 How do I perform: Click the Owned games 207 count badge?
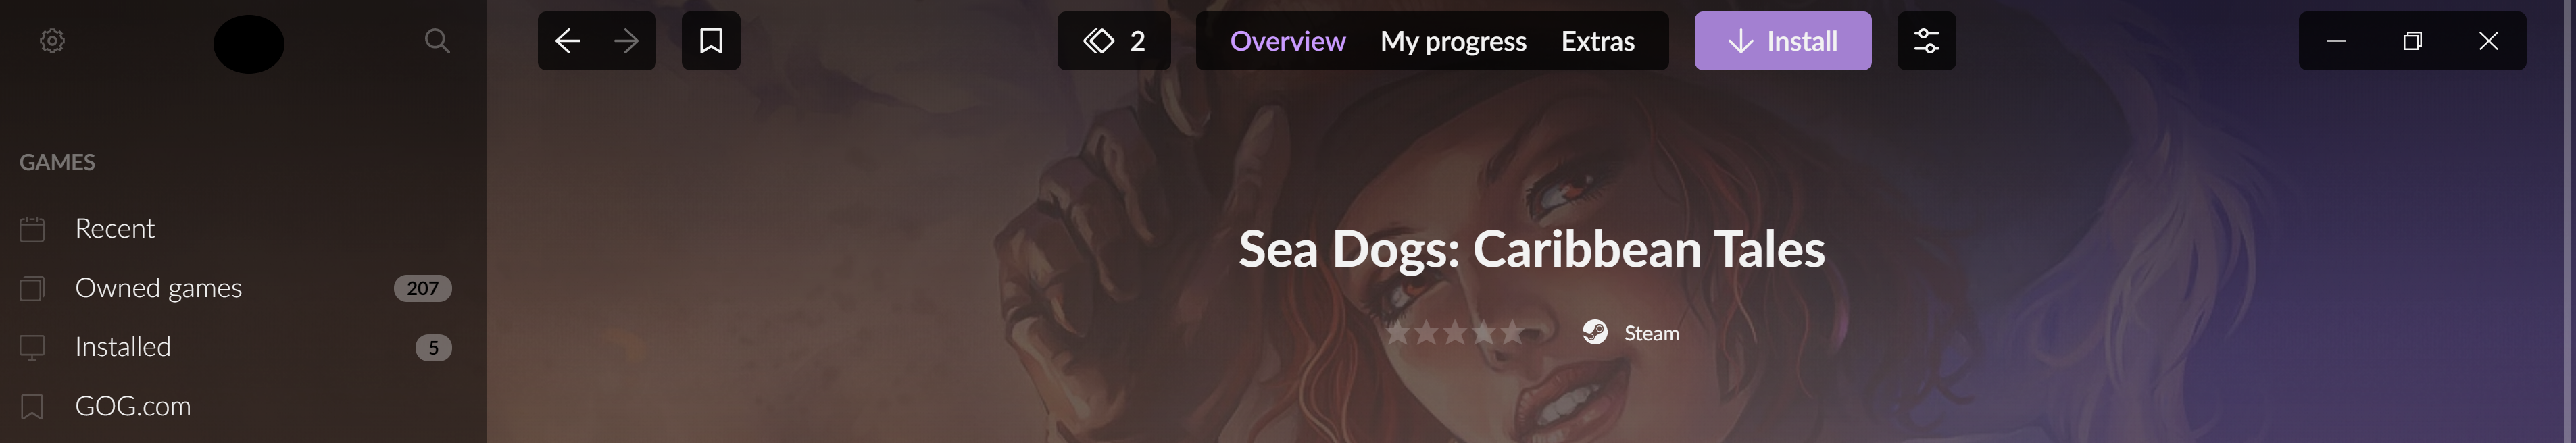pyautogui.click(x=423, y=288)
